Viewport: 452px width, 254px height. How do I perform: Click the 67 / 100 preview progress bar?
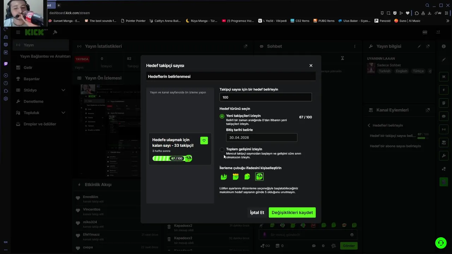pyautogui.click(x=172, y=158)
